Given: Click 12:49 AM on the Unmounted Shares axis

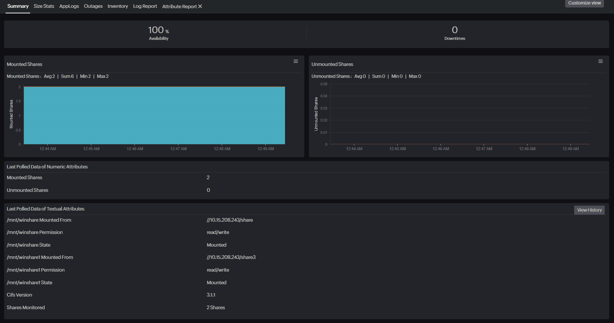Looking at the screenshot, I should click(570, 149).
